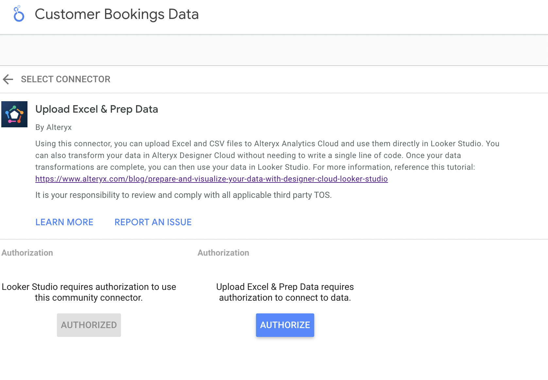Click the By Alteryx developer label

pos(53,127)
